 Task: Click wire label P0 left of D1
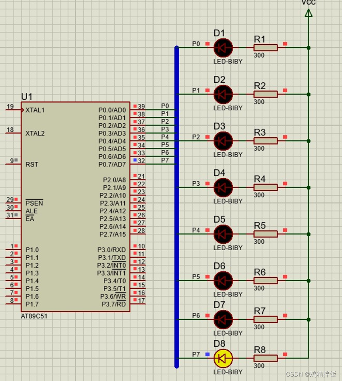pos(196,44)
